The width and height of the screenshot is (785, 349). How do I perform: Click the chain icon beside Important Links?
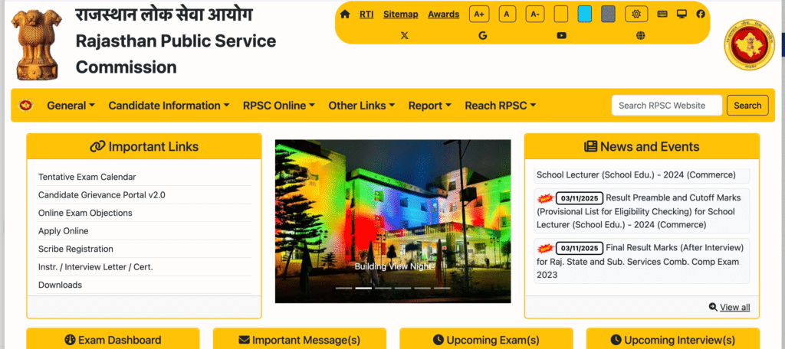[x=97, y=146]
